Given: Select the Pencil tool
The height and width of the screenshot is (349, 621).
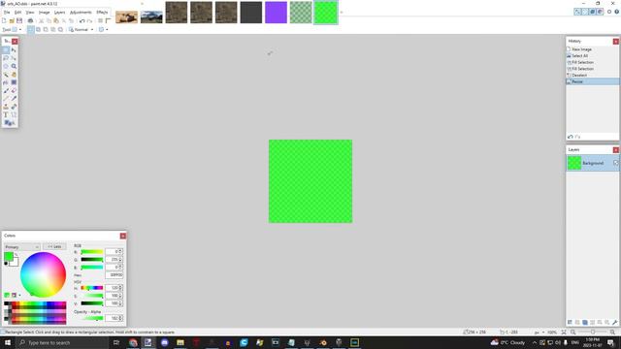Looking at the screenshot, I should (6, 99).
